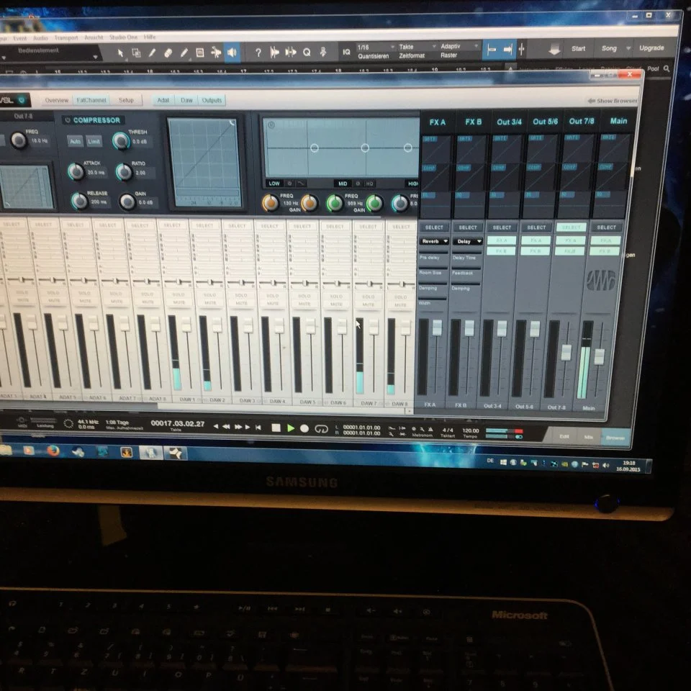The width and height of the screenshot is (691, 691).
Task: Enable Auto mode on the compressor
Action: [76, 142]
